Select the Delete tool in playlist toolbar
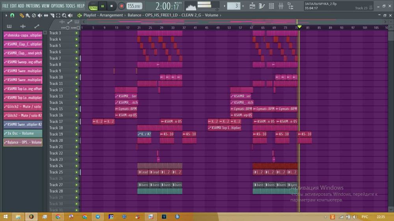The height and width of the screenshot is (221, 394). 33,16
